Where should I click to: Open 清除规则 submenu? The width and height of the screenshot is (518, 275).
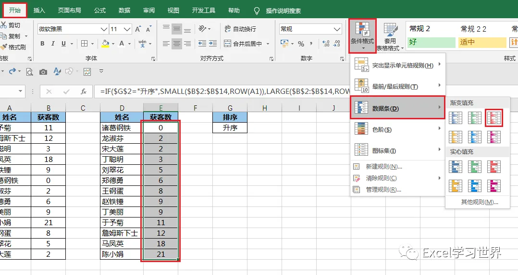pyautogui.click(x=398, y=178)
